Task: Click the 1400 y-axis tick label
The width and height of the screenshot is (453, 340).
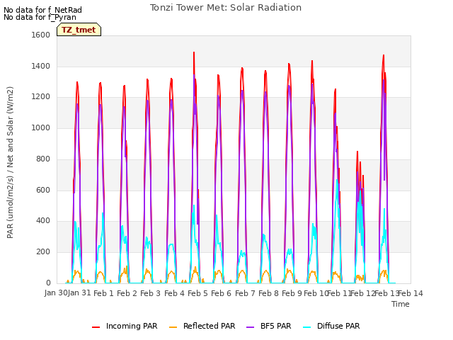Action: coord(41,66)
